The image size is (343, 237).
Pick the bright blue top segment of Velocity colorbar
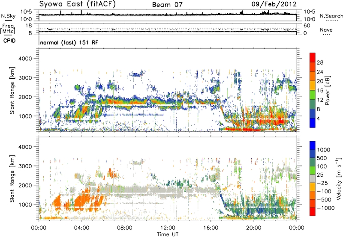(x=313, y=145)
